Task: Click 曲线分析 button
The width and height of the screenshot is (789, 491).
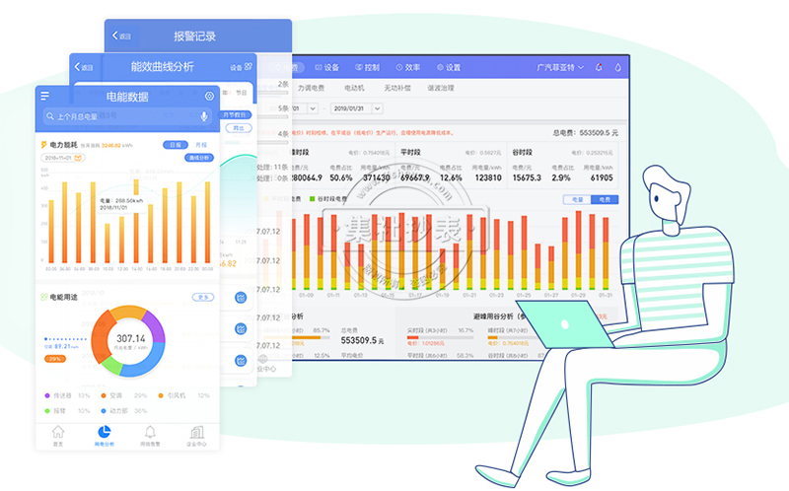Action: (200, 157)
